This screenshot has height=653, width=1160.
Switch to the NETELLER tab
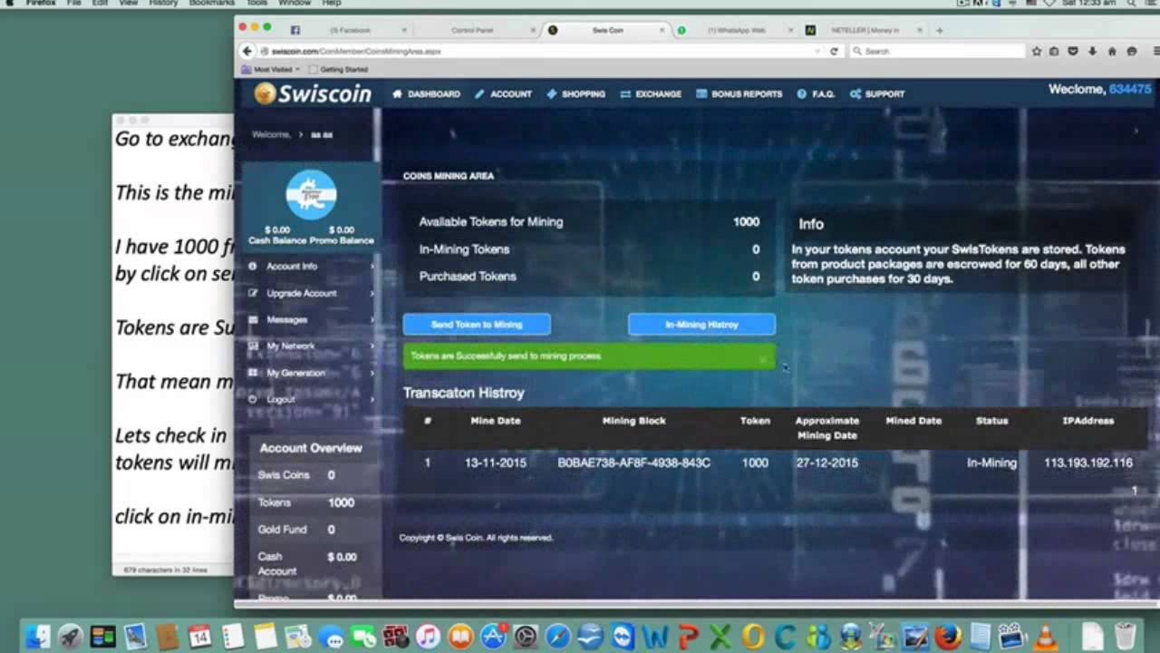point(865,30)
